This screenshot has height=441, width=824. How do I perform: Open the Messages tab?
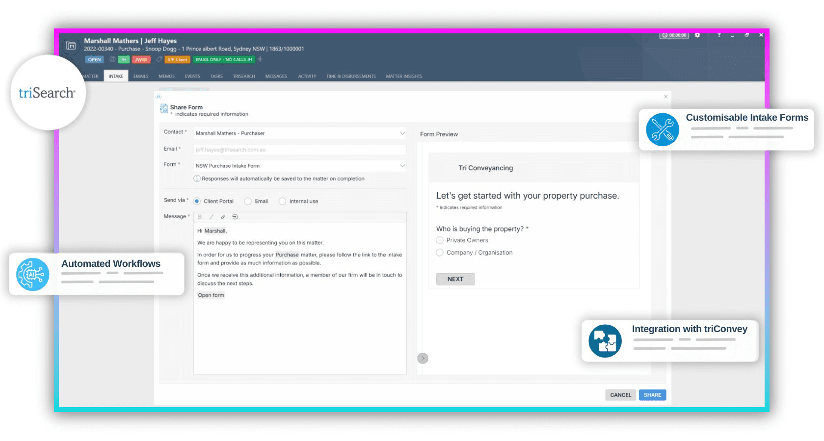coord(276,77)
